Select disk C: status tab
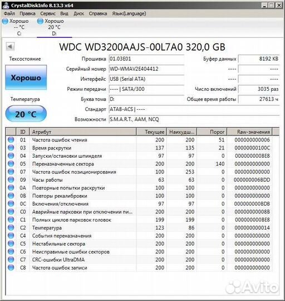 click(19, 27)
